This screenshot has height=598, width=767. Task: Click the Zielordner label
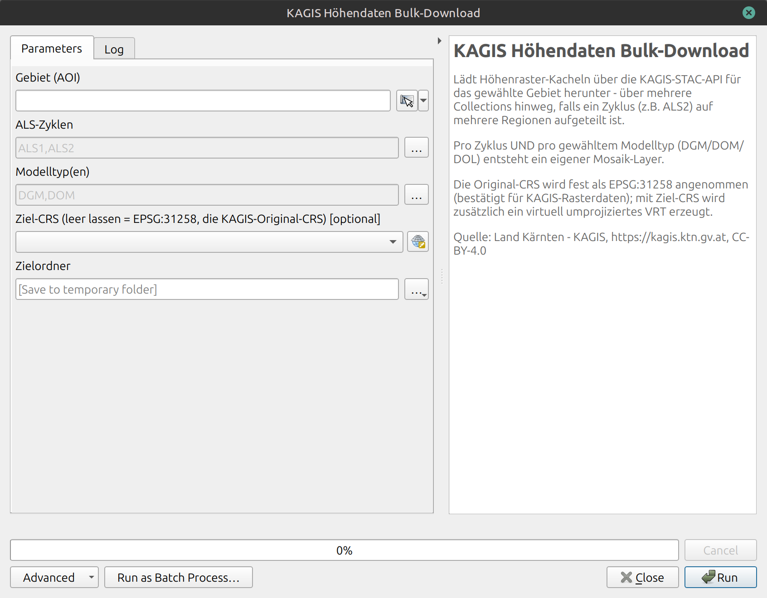click(43, 266)
